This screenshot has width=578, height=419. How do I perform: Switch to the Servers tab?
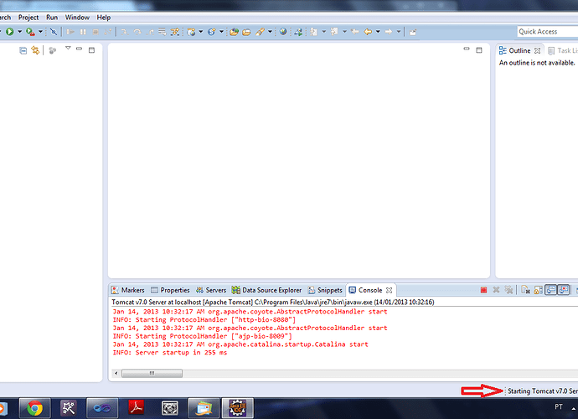211,290
